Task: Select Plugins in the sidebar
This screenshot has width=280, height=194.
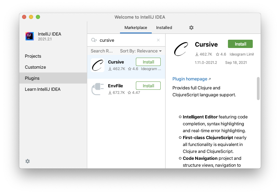Action: click(53, 78)
